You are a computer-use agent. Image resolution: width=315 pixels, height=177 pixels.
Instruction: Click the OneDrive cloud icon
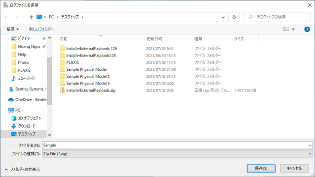tap(11, 100)
